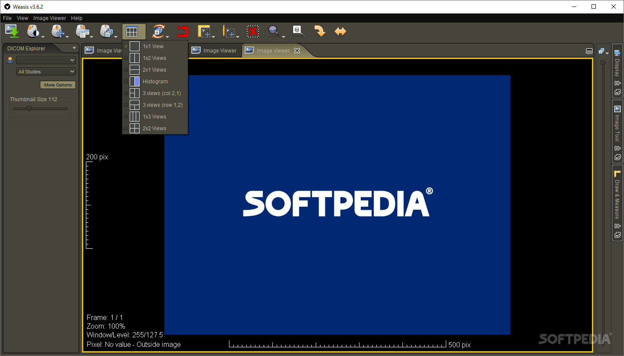Toggle the magnifying Lens icon

point(298,31)
